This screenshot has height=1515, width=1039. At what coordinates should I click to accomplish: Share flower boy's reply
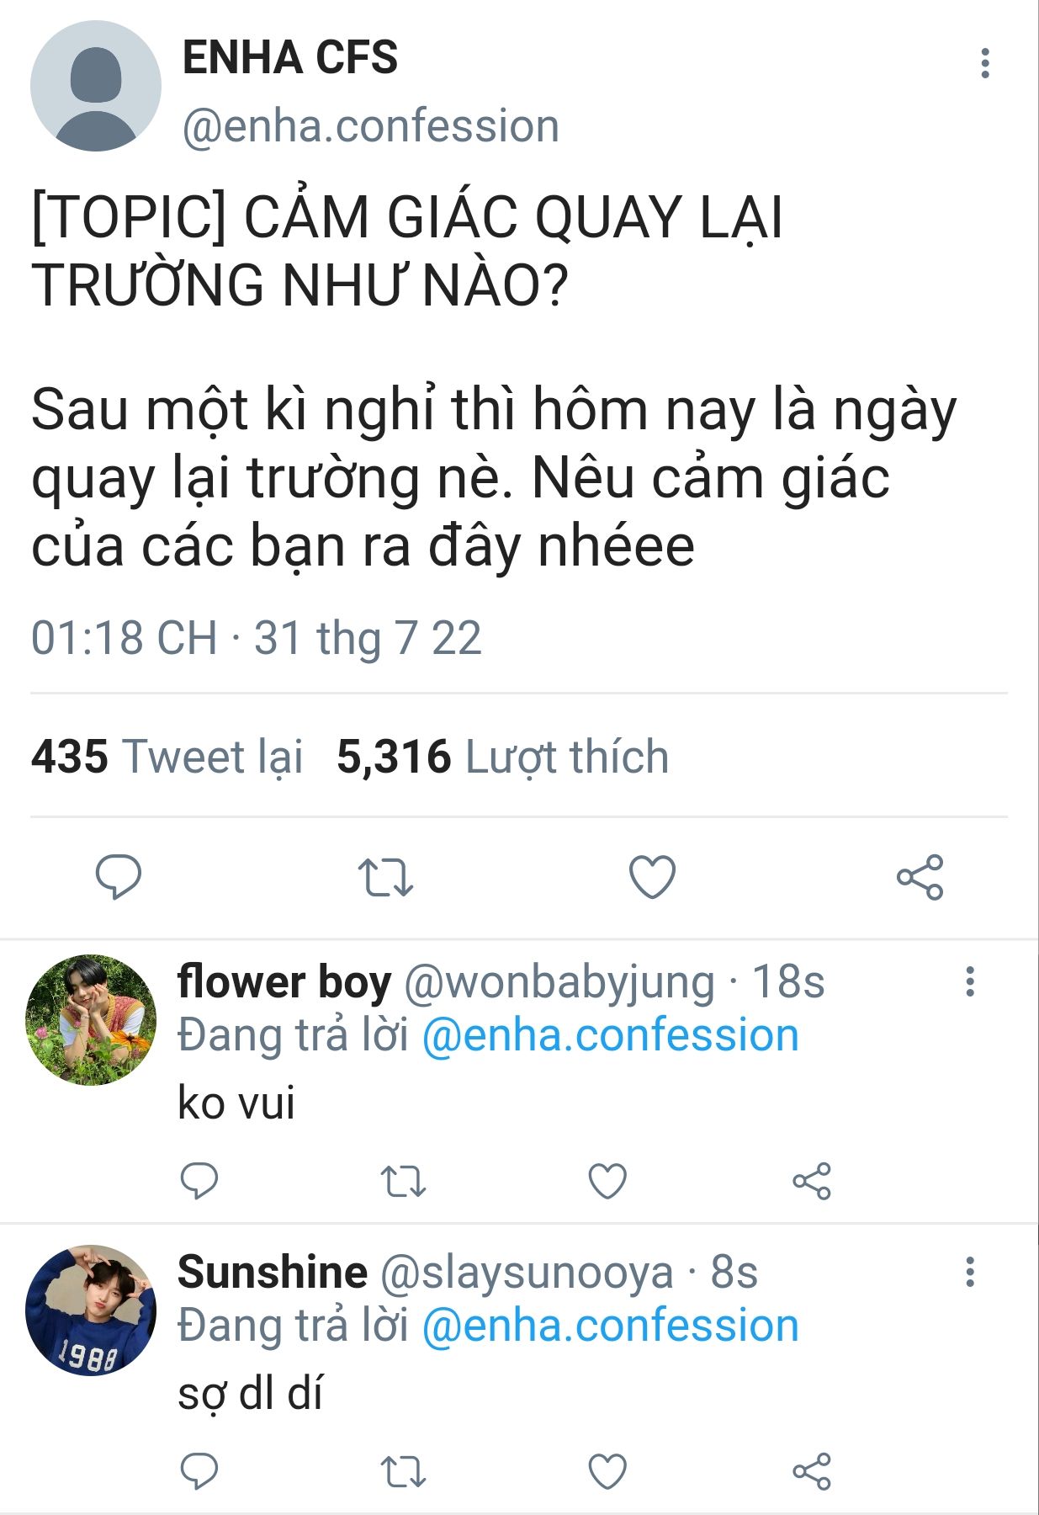pyautogui.click(x=812, y=1181)
